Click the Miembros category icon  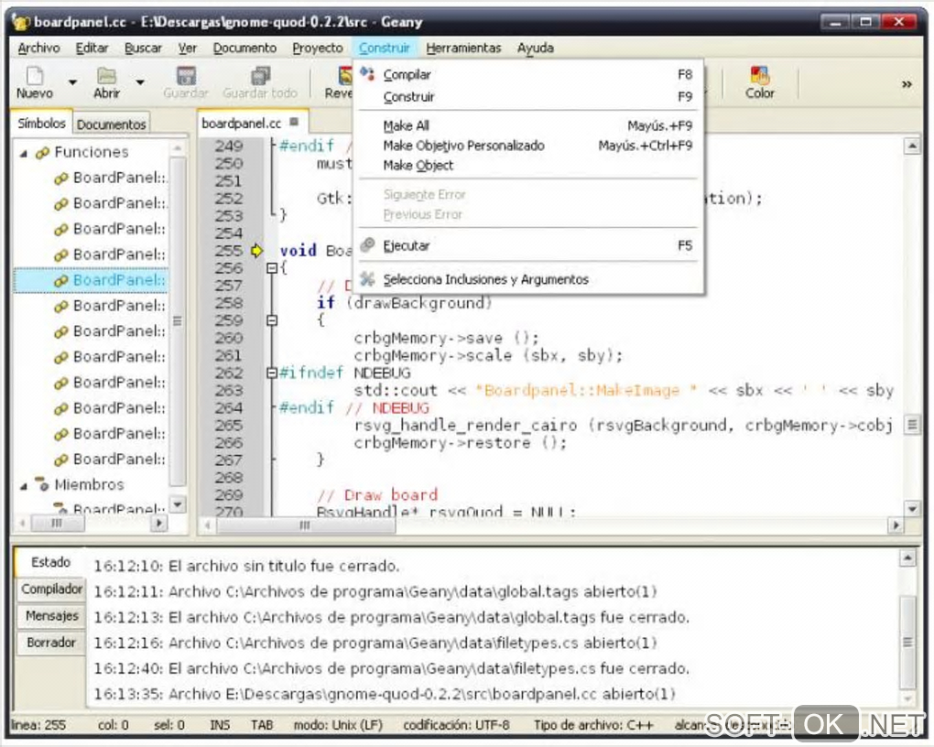click(42, 483)
